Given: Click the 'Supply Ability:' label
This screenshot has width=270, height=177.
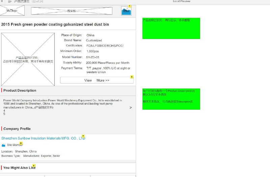Looking at the screenshot, I should tap(73, 63).
